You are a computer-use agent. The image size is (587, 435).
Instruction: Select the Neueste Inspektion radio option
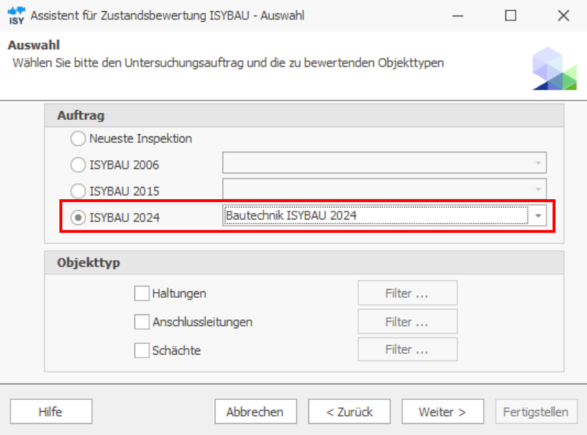(x=78, y=138)
